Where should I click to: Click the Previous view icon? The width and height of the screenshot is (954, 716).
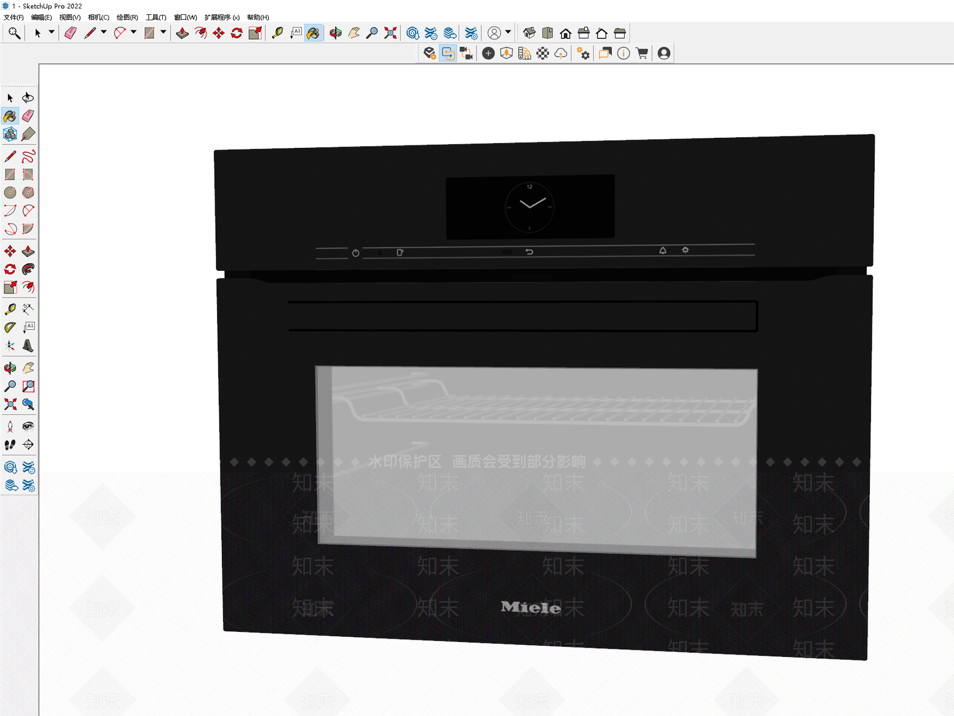coord(28,404)
